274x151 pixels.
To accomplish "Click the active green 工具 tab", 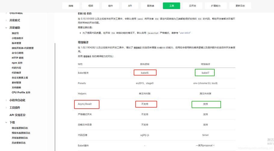I will [171, 6].
